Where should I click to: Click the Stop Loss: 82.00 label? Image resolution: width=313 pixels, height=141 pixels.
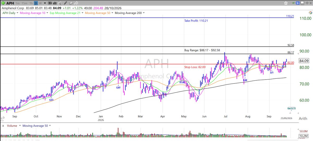click(195, 67)
